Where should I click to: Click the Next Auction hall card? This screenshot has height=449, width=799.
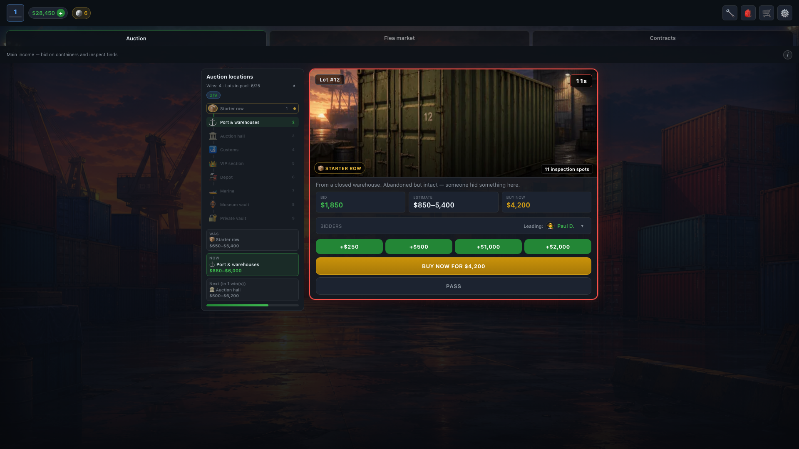pyautogui.click(x=253, y=289)
